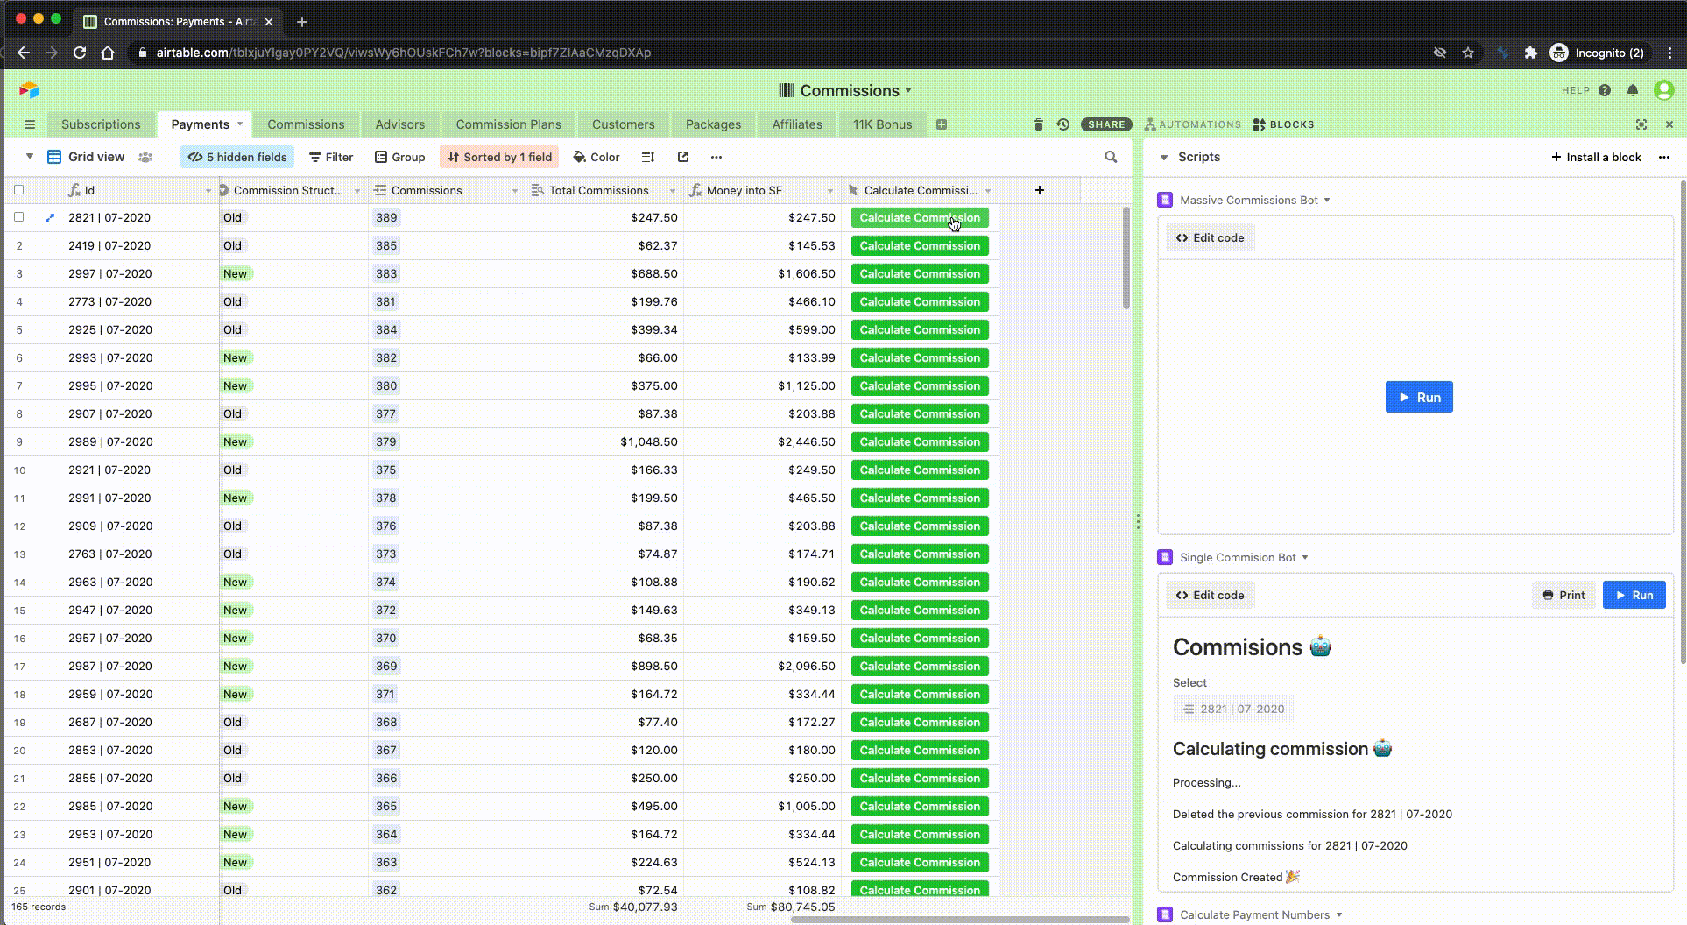Run the Massive Commissions Bot script
The height and width of the screenshot is (925, 1687).
point(1419,397)
